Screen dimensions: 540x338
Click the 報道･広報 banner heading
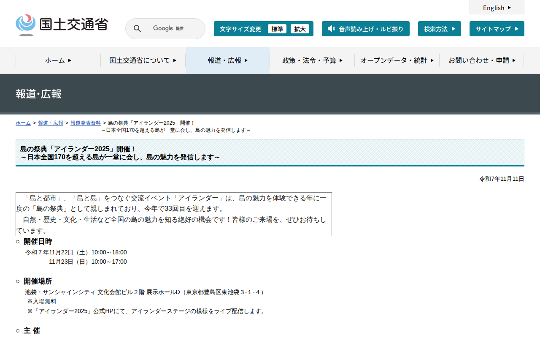[38, 94]
